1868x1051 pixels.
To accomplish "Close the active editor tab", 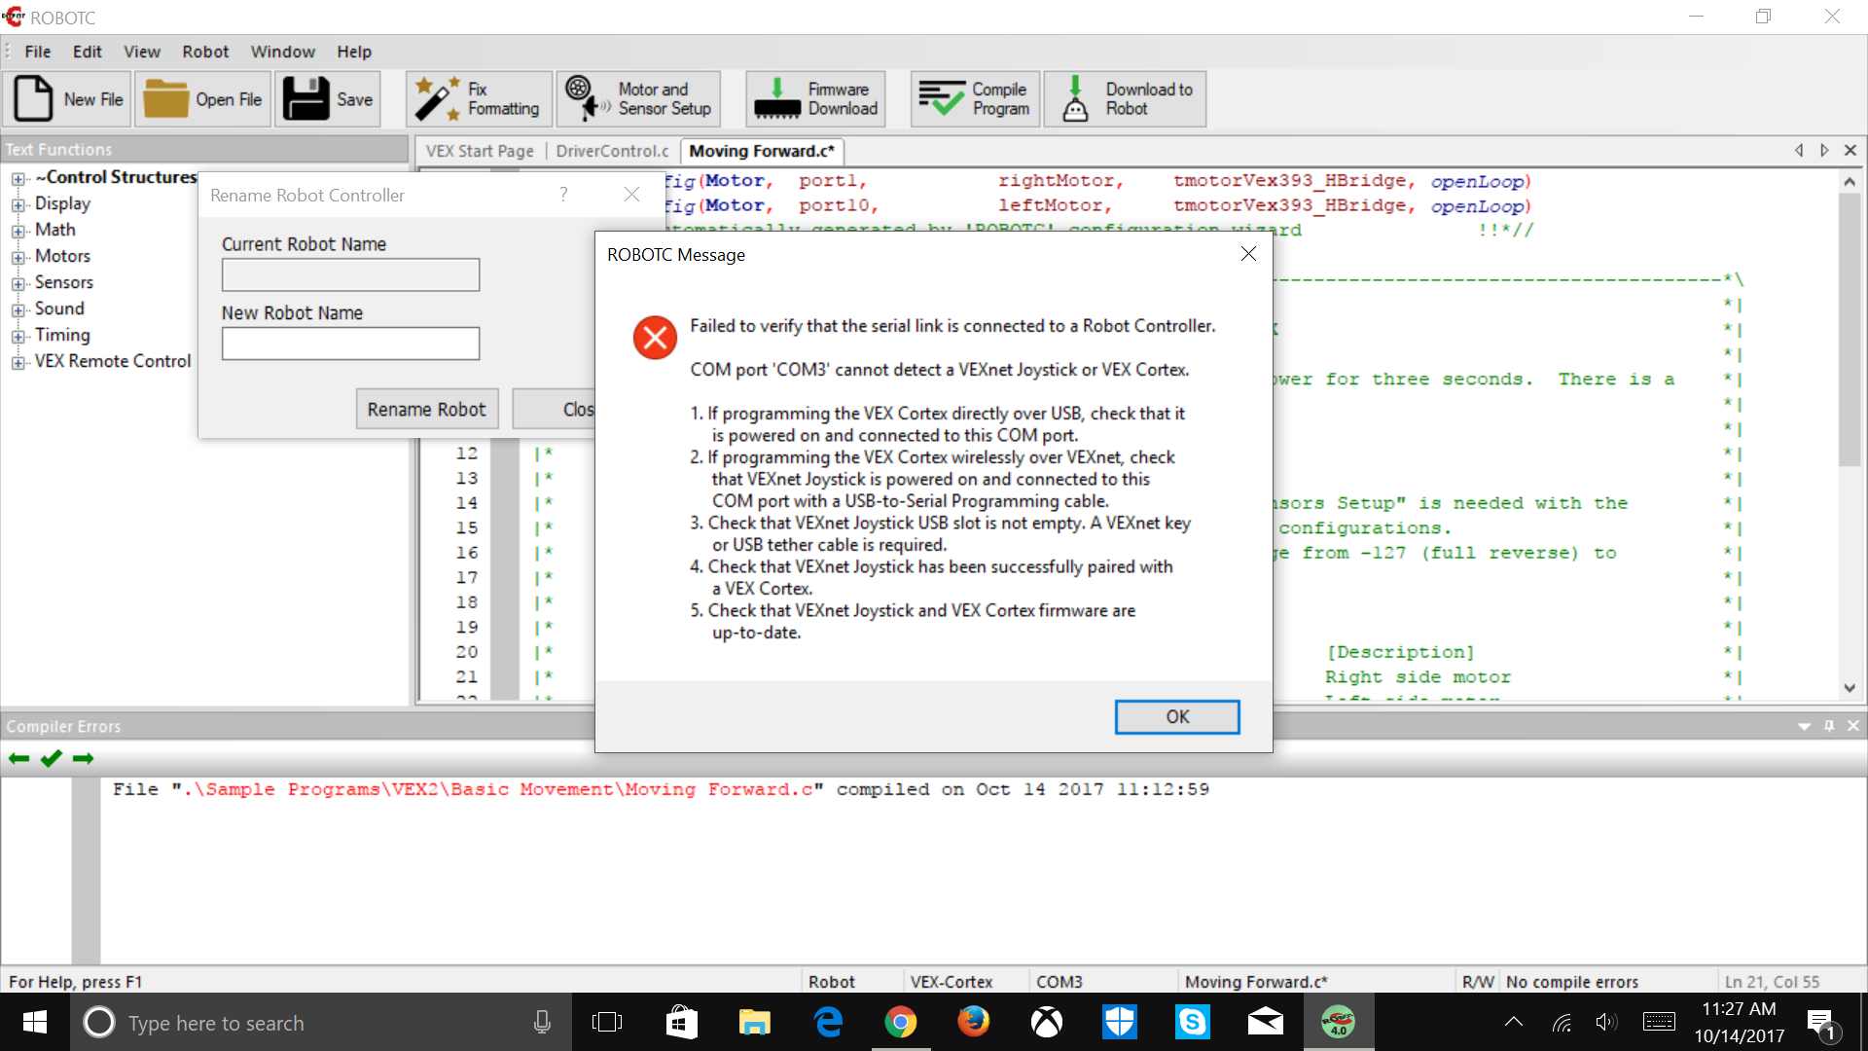I will point(1850,150).
